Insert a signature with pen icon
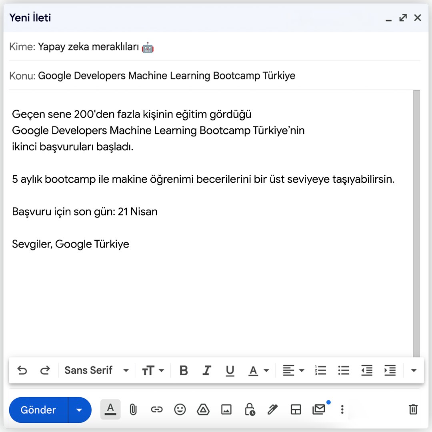432x432 pixels. tap(273, 410)
